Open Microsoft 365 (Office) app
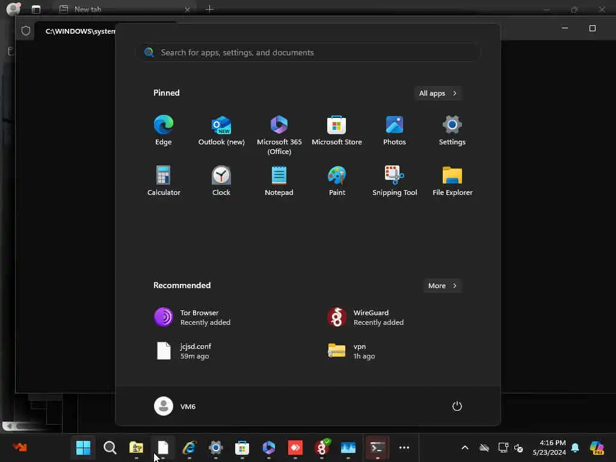The image size is (616, 462). (x=279, y=135)
